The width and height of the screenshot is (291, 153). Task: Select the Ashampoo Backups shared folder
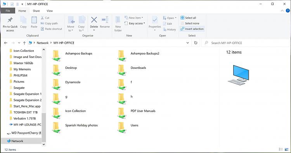coord(73,55)
